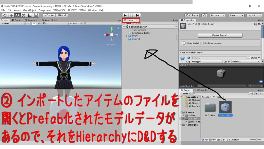Open the Shaded draw mode dropdown
The image size is (264, 149).
(x=12, y=23)
